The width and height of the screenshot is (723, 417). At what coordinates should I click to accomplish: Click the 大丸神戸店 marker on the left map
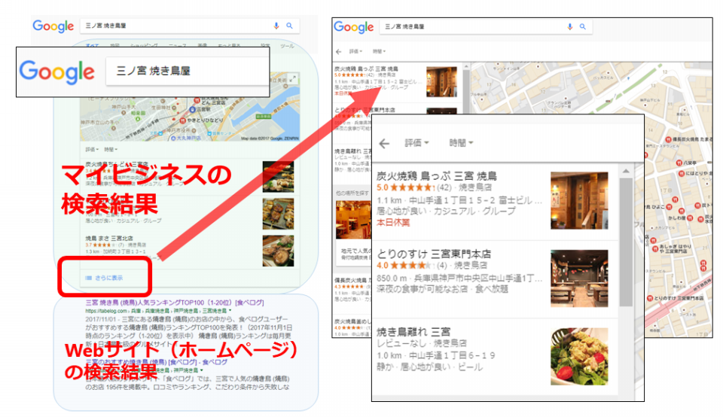[x=173, y=138]
